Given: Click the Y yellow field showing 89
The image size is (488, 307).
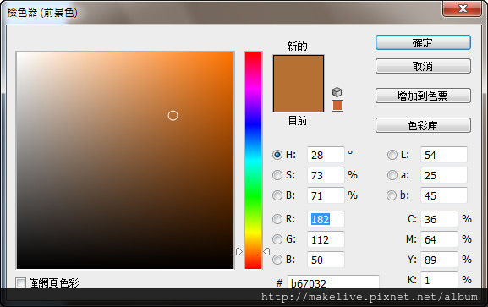Looking at the screenshot, I should [x=439, y=260].
